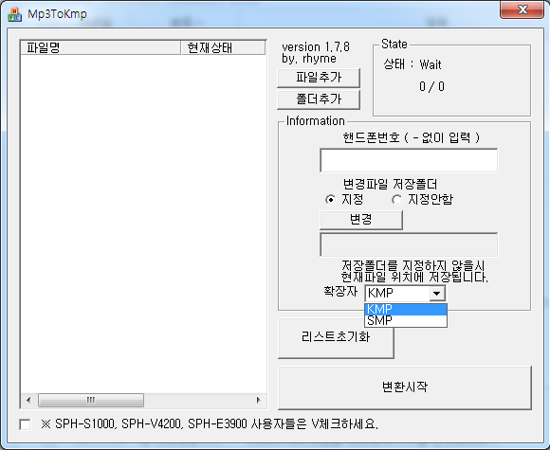The height and width of the screenshot is (450, 550).
Task: Click the 변경 folder button
Action: coord(361,220)
